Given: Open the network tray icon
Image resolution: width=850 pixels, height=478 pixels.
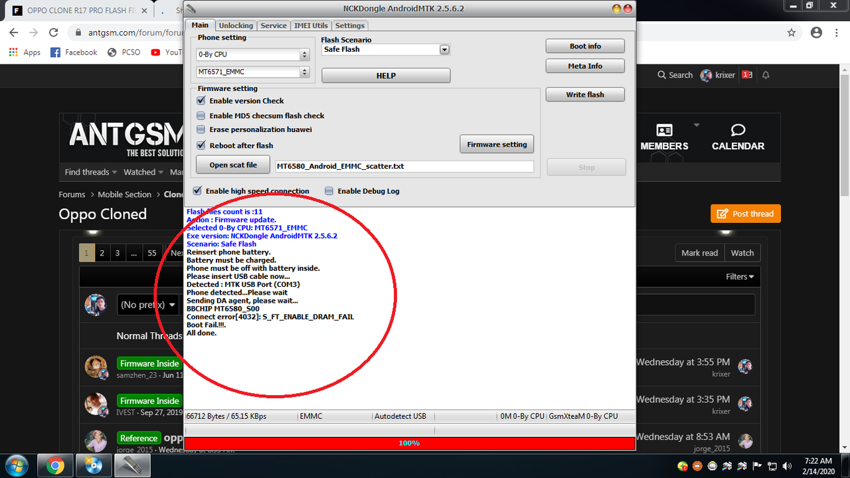Looking at the screenshot, I should pyautogui.click(x=772, y=466).
